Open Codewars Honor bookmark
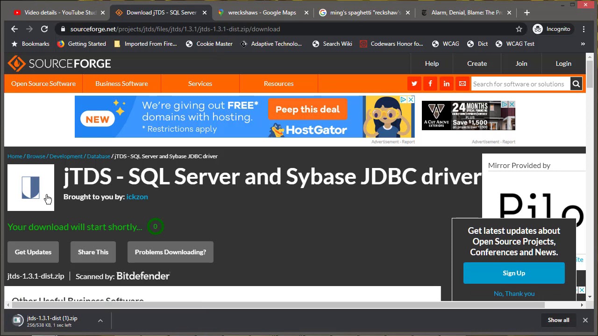The width and height of the screenshot is (598, 336). (x=392, y=44)
